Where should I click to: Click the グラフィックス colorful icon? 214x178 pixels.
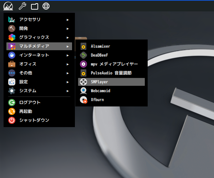point(12,37)
